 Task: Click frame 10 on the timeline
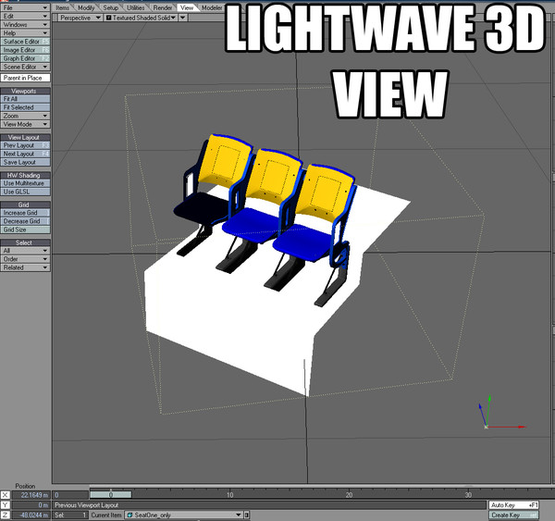(229, 495)
